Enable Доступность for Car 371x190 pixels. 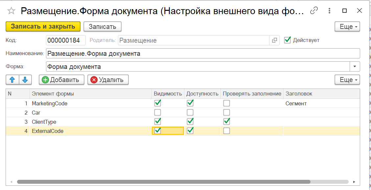[190, 112]
